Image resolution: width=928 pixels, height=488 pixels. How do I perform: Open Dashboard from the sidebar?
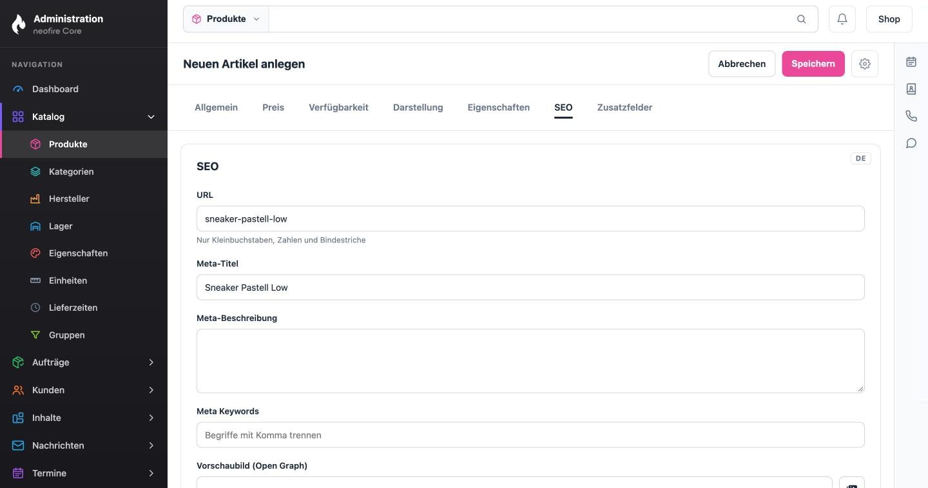click(84, 89)
